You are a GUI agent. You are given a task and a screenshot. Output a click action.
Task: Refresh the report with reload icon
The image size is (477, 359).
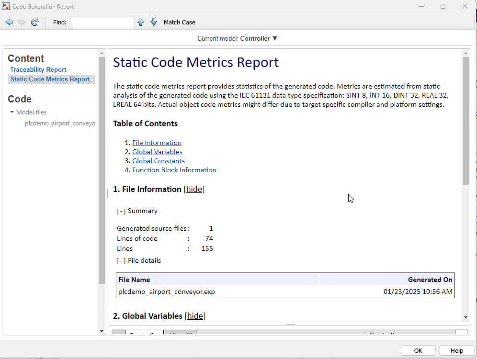(34, 22)
